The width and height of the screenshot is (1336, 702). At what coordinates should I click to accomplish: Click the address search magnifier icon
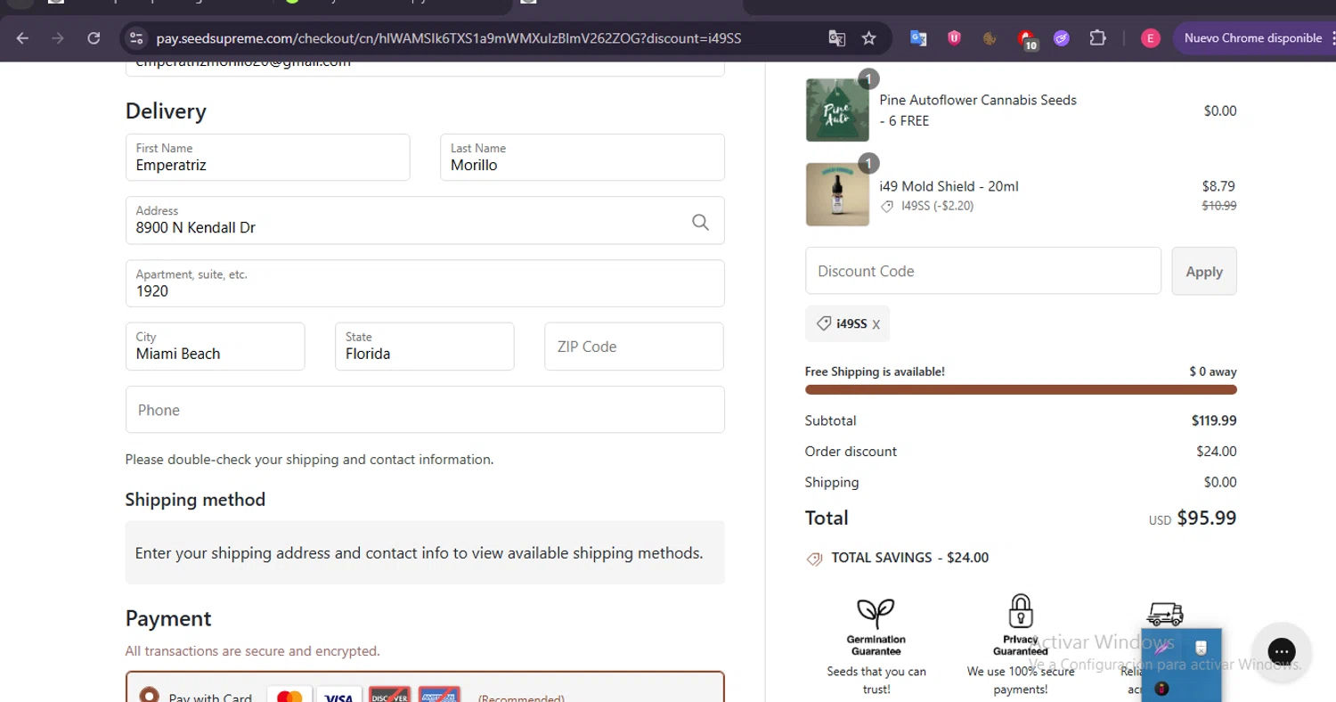[701, 222]
